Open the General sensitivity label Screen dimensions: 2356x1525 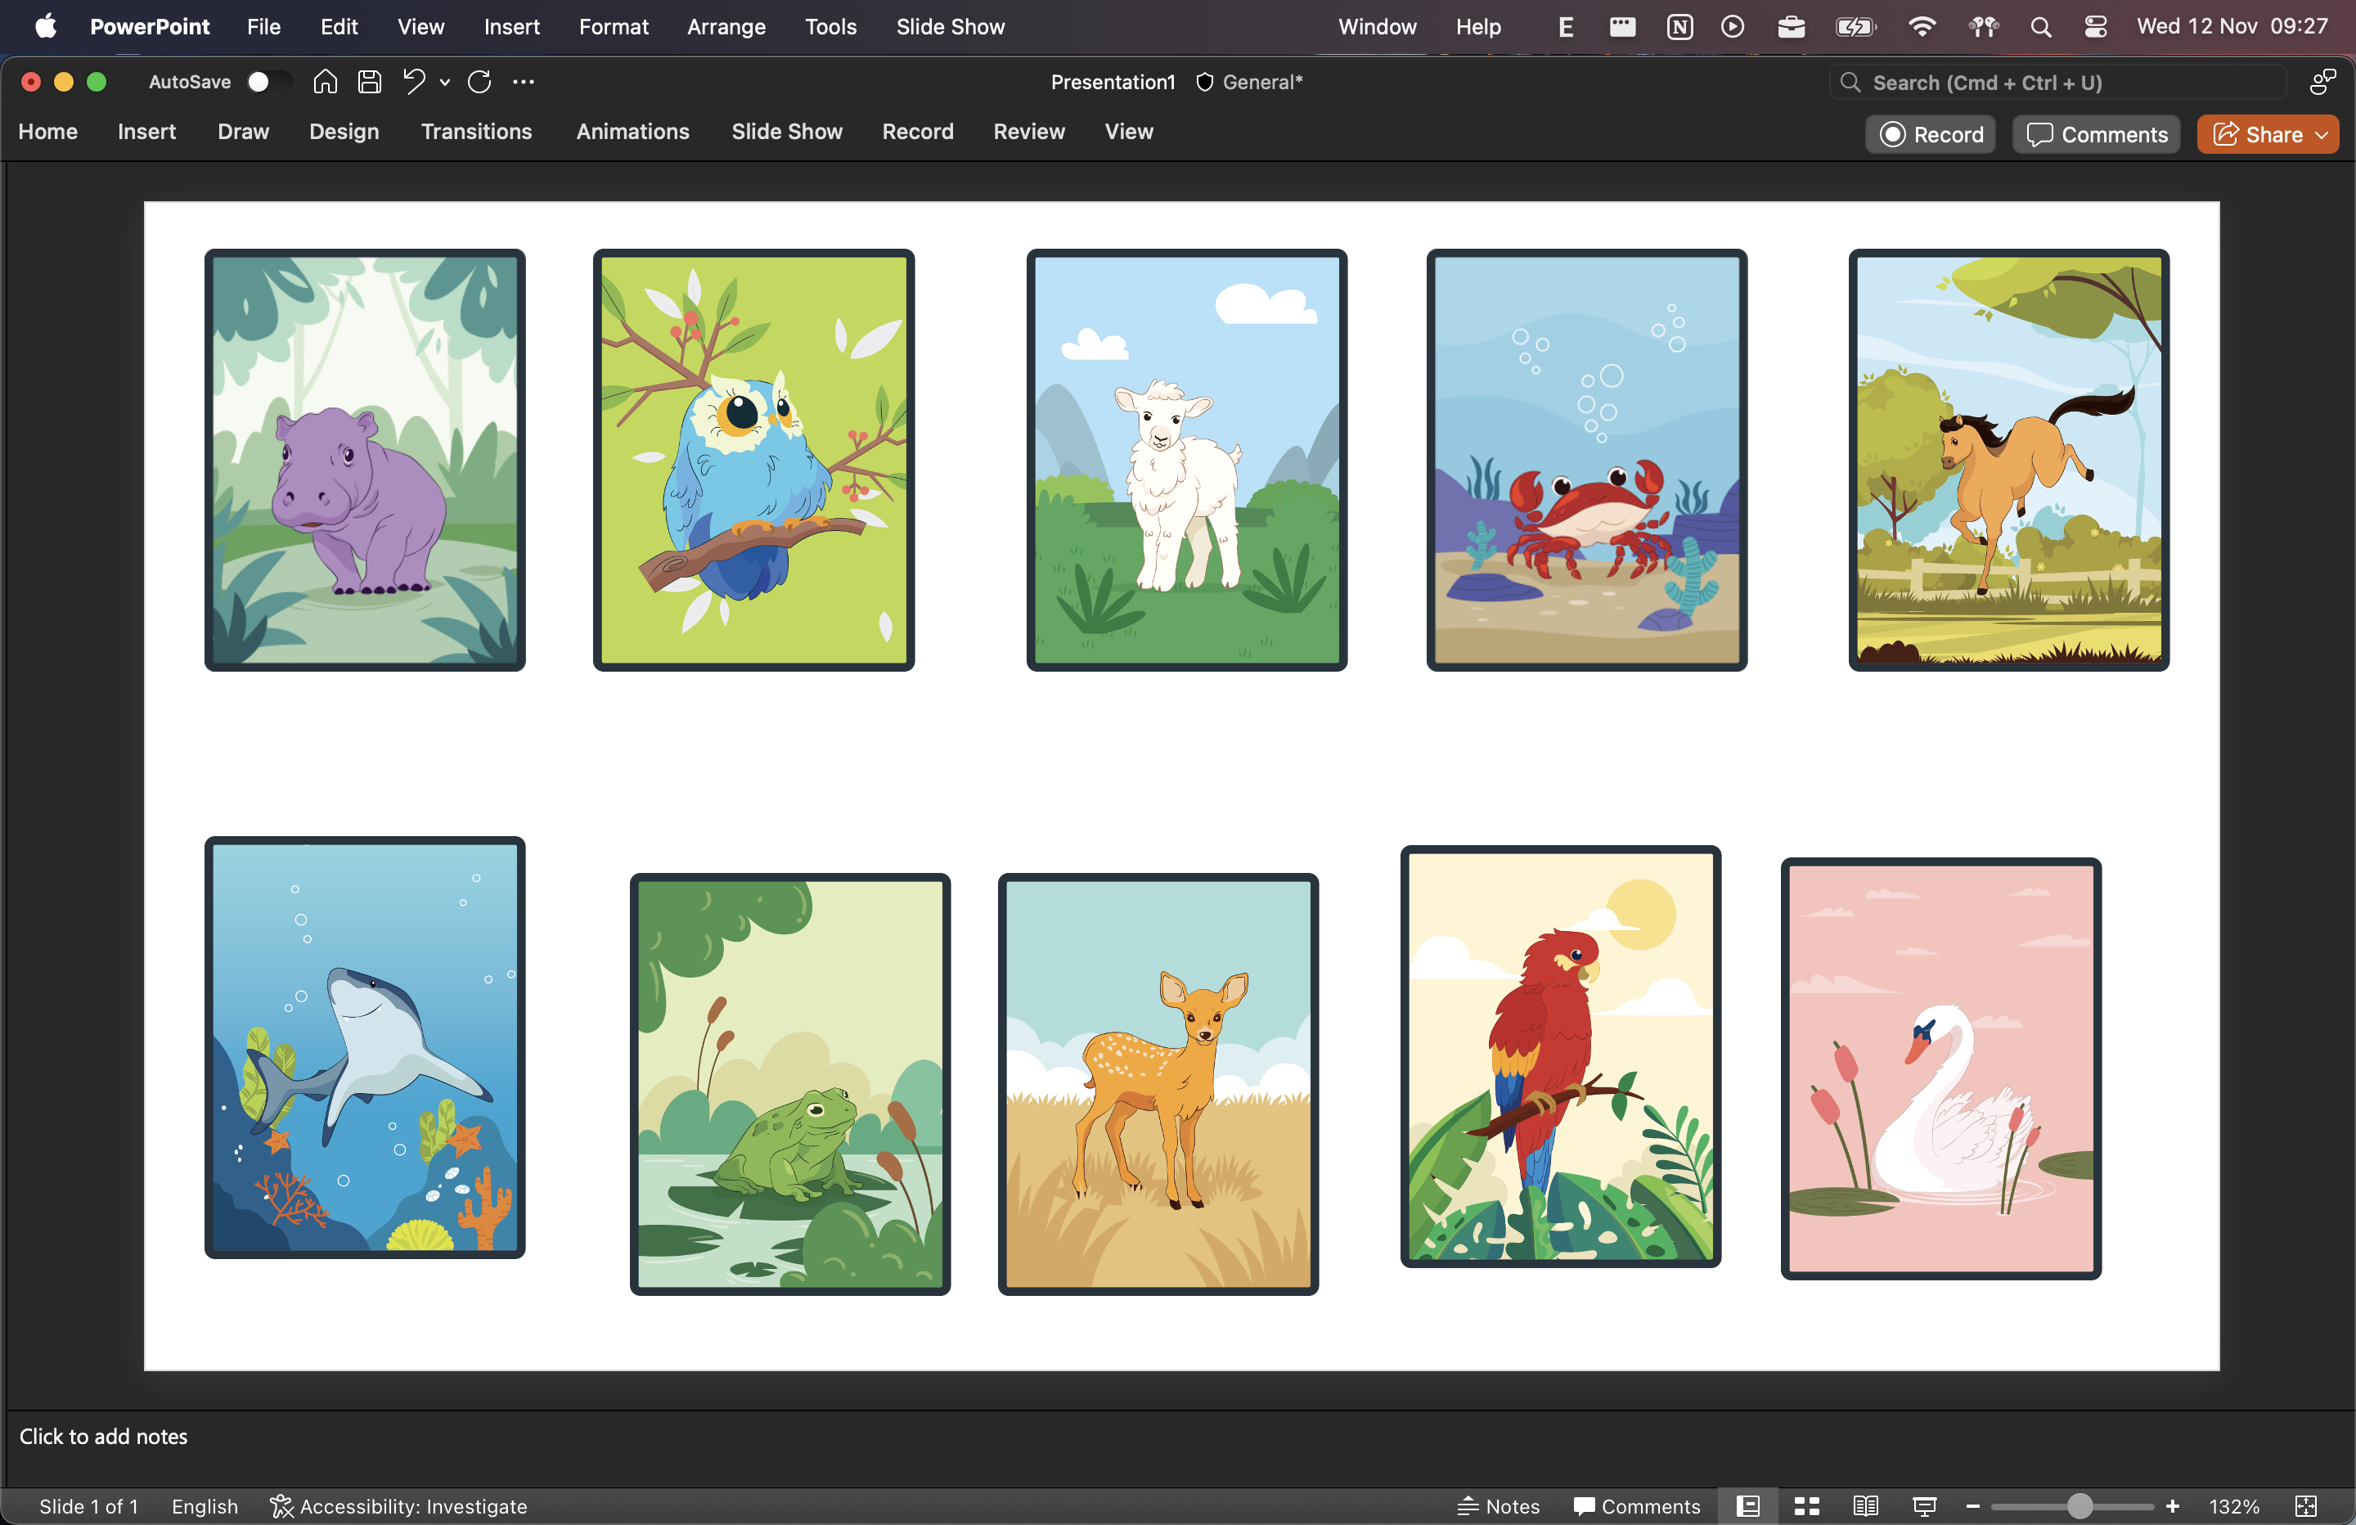point(1249,82)
